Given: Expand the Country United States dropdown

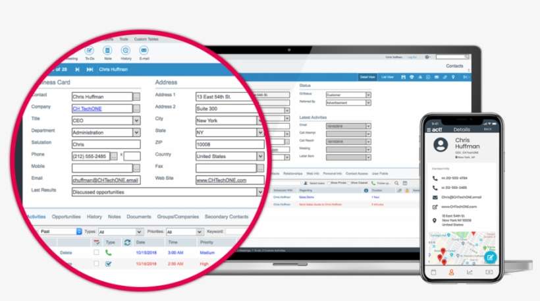Looking at the screenshot, I should (260, 156).
